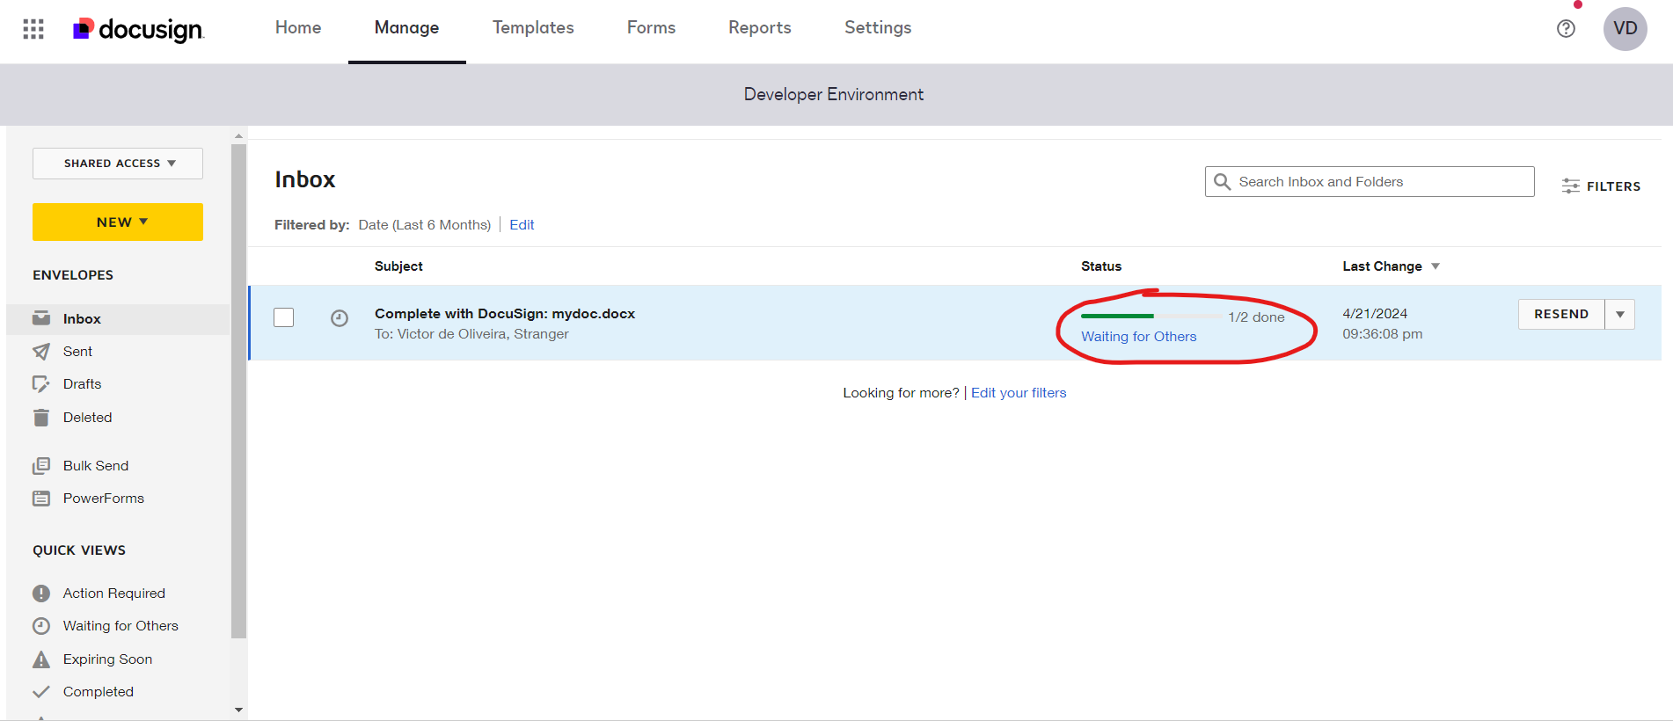Open Bulk Send in sidebar
Image resolution: width=1673 pixels, height=721 pixels.
96,466
